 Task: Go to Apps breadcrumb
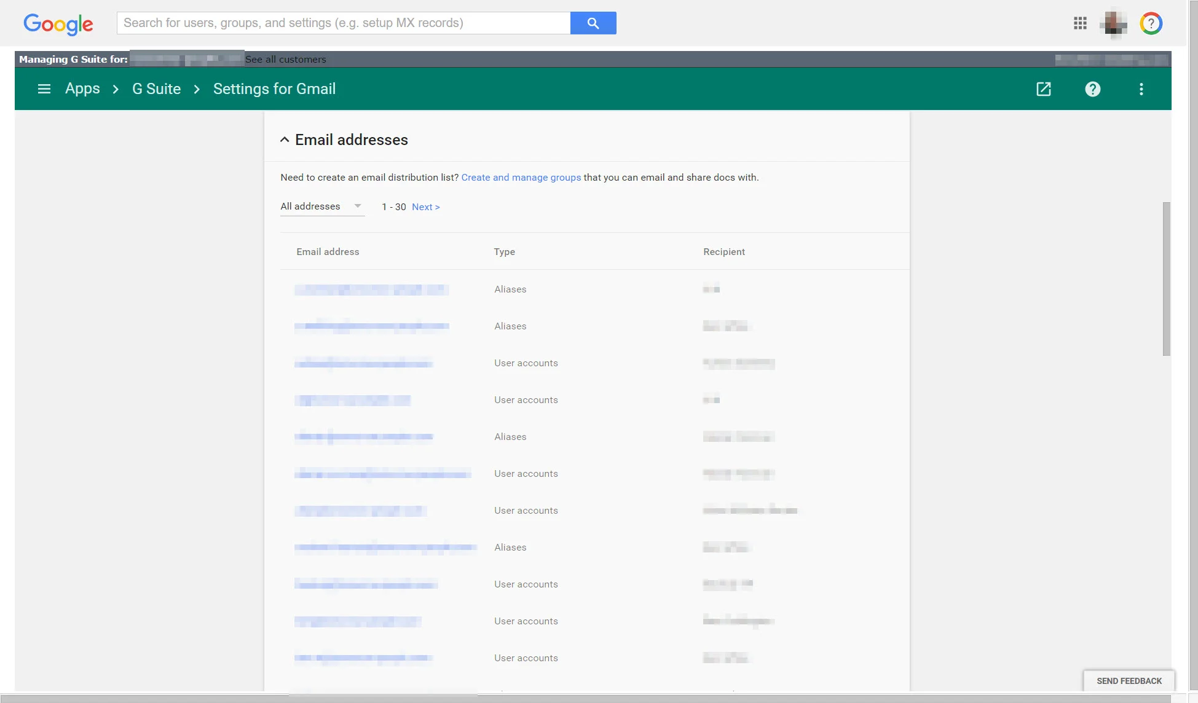(82, 89)
